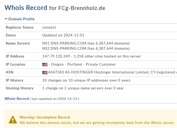Open IP History 10 changes entry
This screenshot has height=128, width=177.
pyautogui.click(x=86, y=80)
